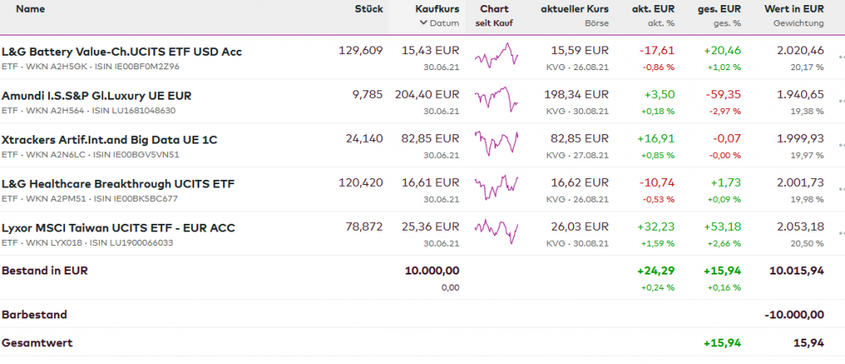Image resolution: width=845 pixels, height=364 pixels.
Task: Expand the Datum sort dropdown under Kaufkurs
Action: 439,24
